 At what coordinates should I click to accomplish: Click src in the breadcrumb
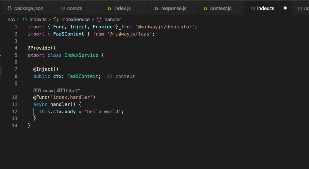click(11, 20)
